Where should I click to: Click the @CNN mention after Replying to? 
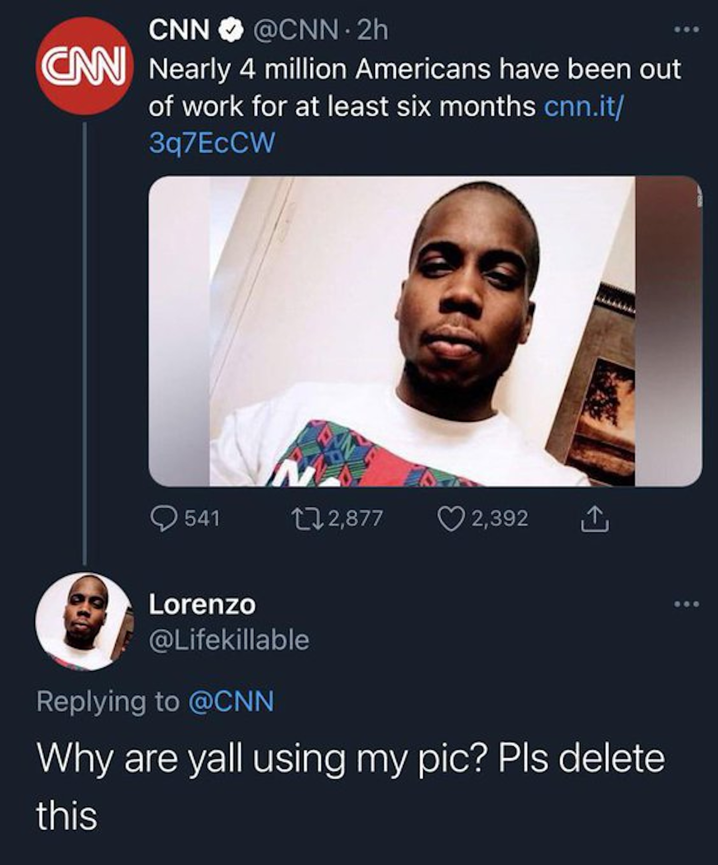231,702
